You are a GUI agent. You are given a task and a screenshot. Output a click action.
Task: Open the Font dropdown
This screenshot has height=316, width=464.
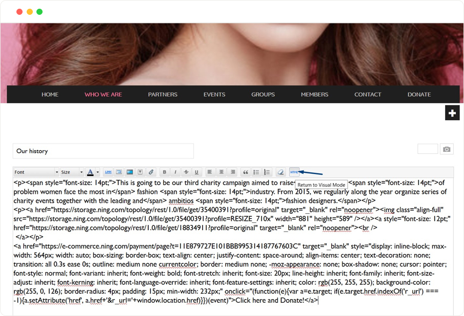click(x=36, y=172)
